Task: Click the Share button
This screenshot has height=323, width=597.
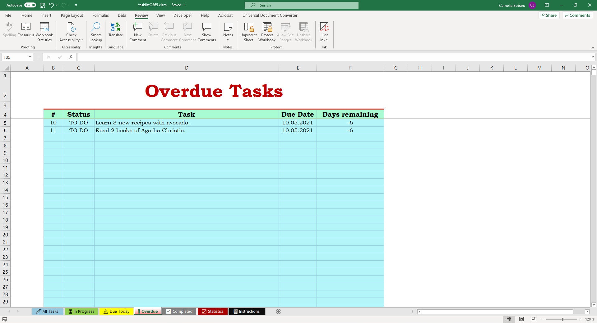Action: [549, 15]
